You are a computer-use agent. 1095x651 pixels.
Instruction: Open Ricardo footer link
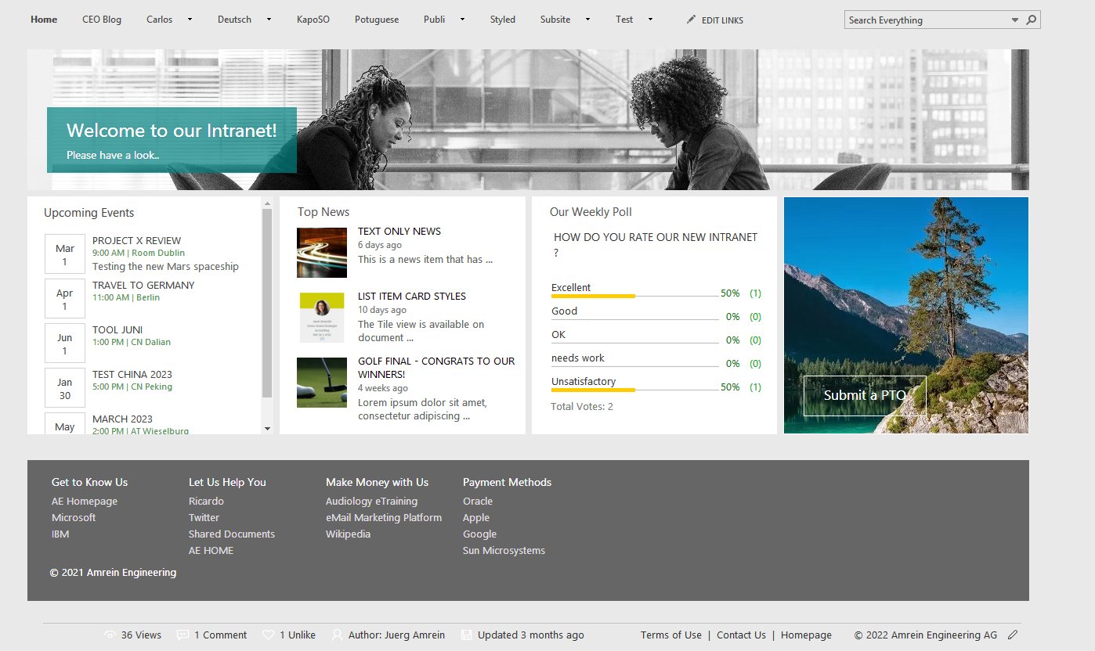coord(206,501)
